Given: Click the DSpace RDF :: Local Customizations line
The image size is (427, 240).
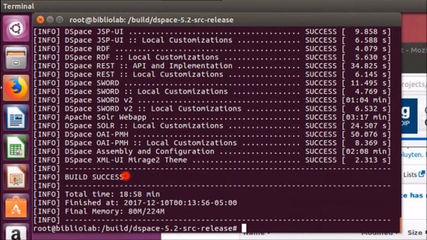Looking at the screenshot, I should (x=212, y=57).
